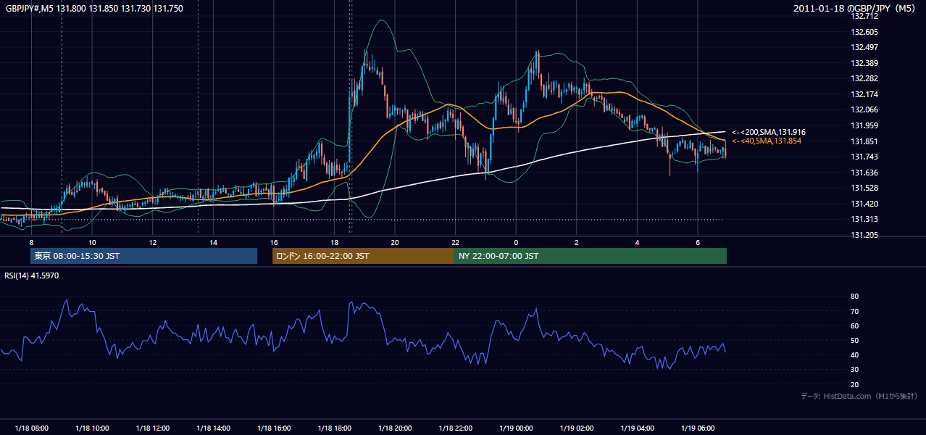The image size is (926, 435).
Task: Click the chart title 2011-01-18 のGBP/JPY (M5)
Action: click(x=856, y=9)
